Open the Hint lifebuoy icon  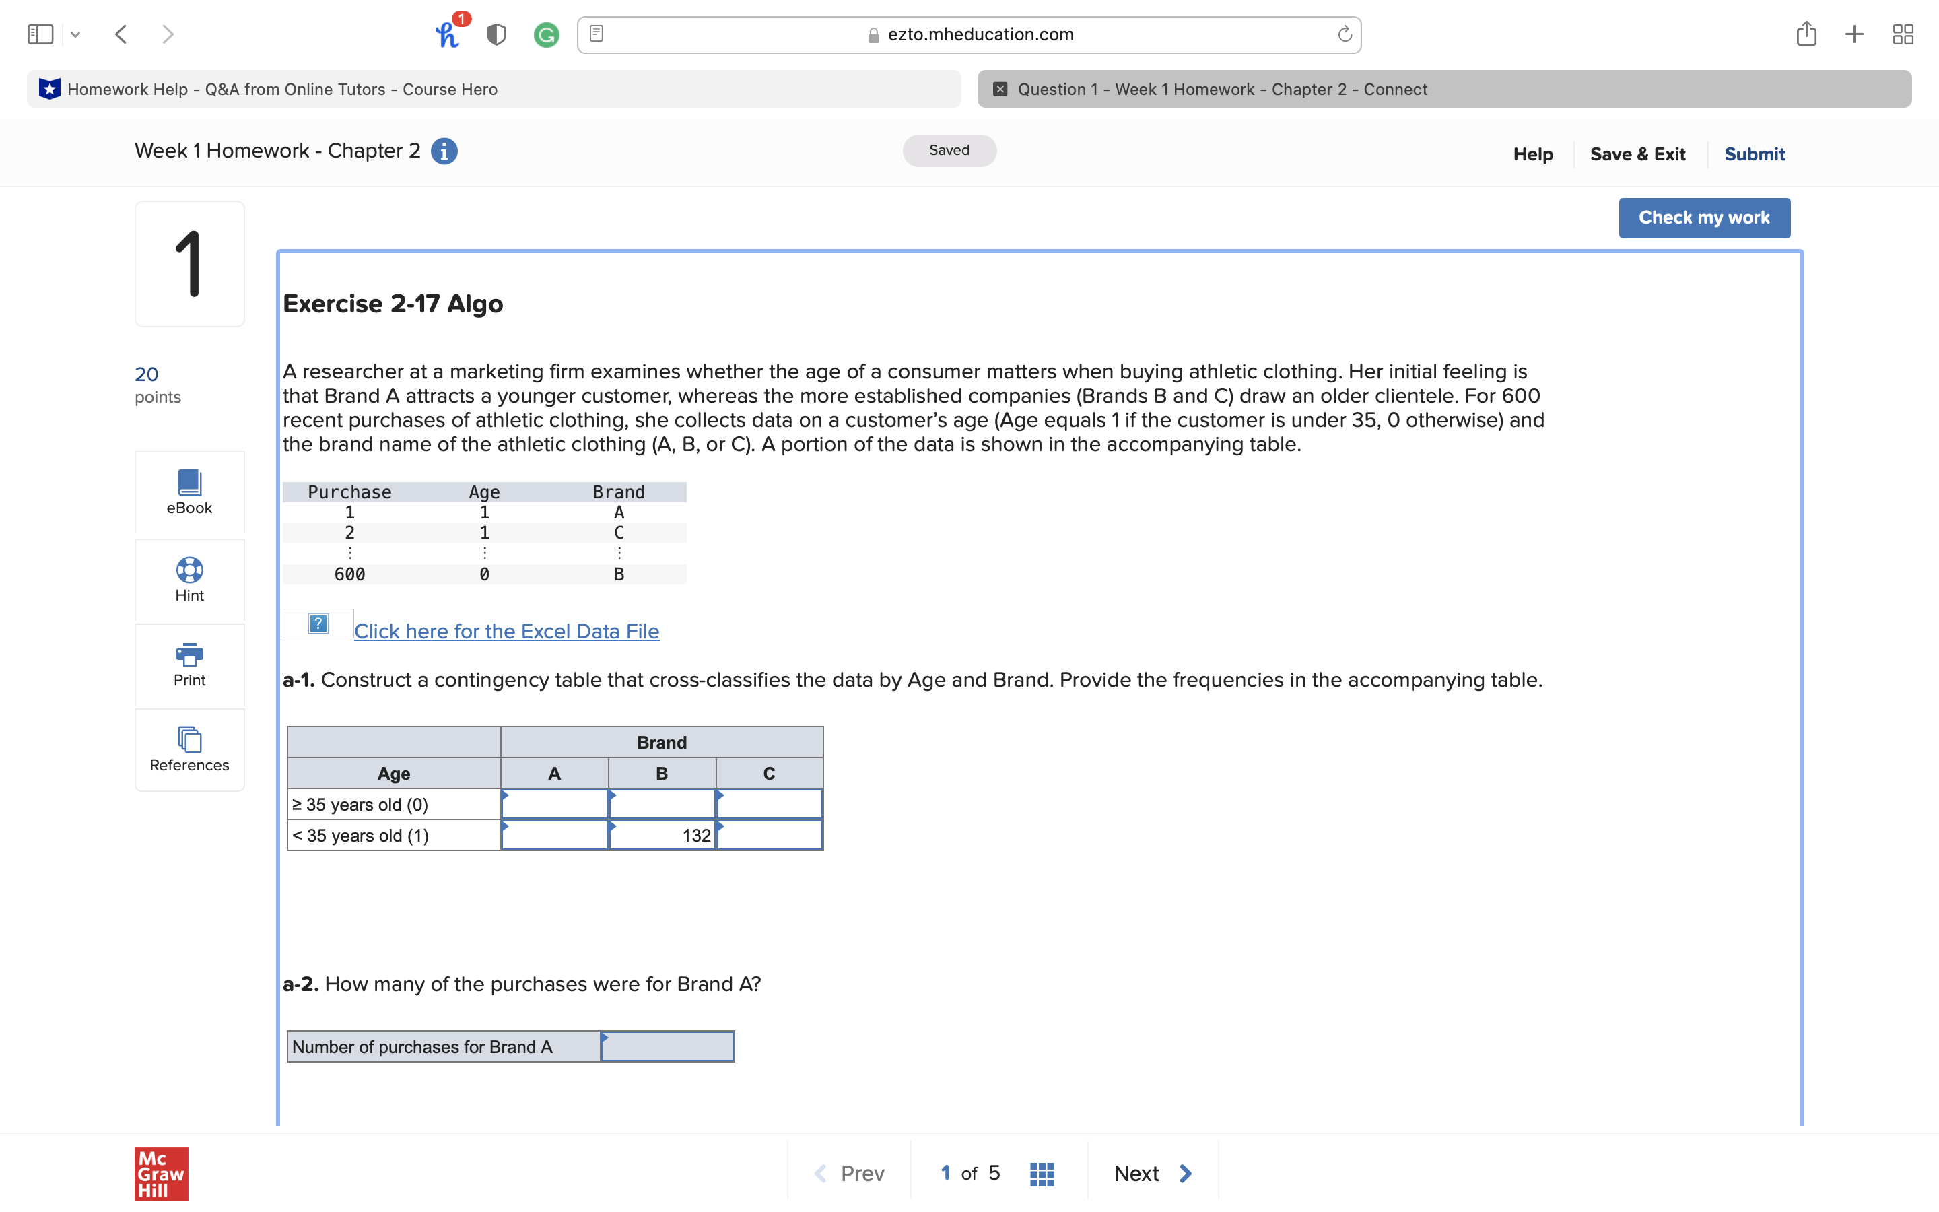pos(189,570)
